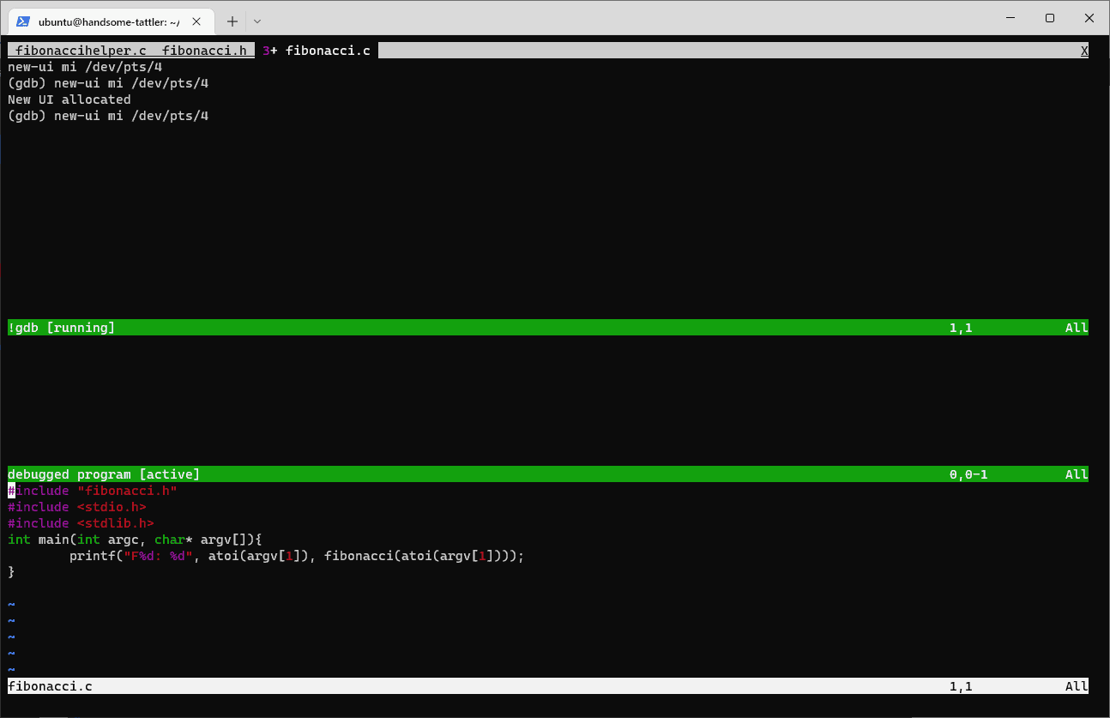Click the first line 'new-ui mi /dev/pts/4'
The width and height of the screenshot is (1110, 718).
click(85, 67)
